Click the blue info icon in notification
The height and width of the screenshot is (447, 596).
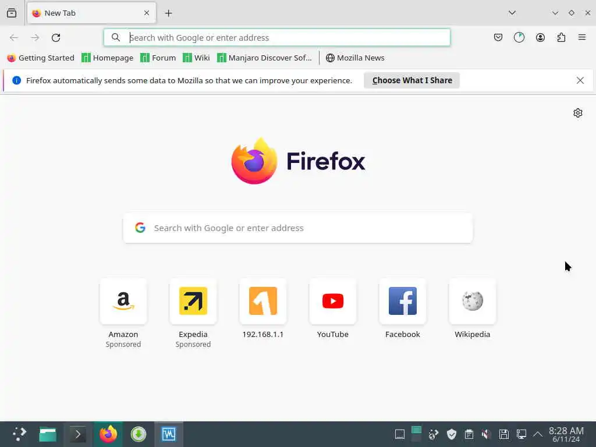16,80
